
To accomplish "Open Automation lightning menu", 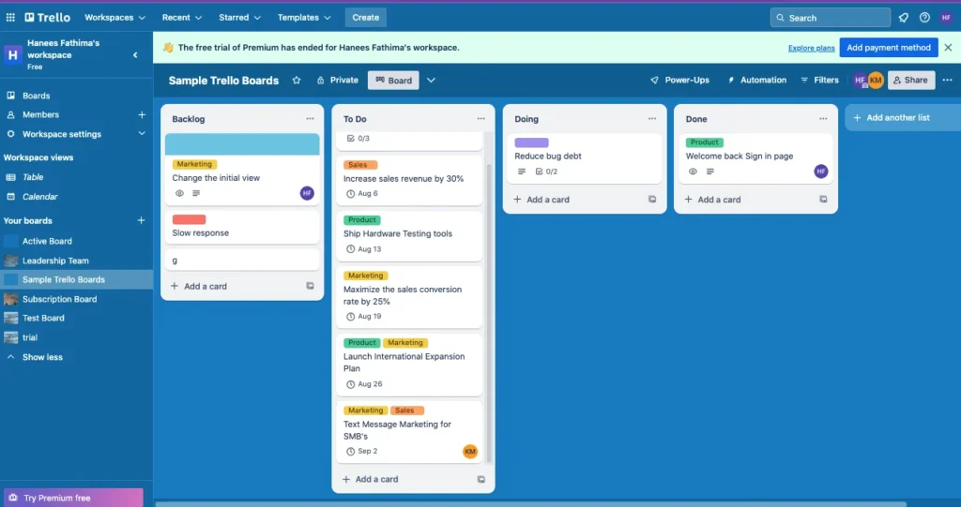I will (757, 81).
